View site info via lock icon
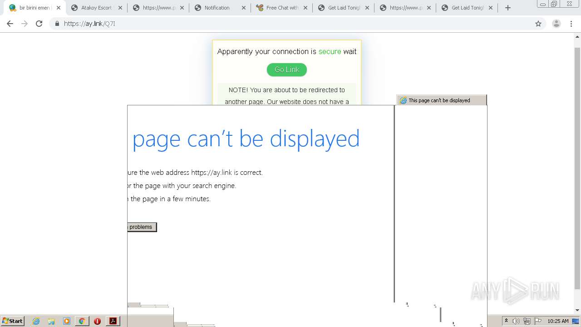The image size is (581, 327). click(x=57, y=24)
